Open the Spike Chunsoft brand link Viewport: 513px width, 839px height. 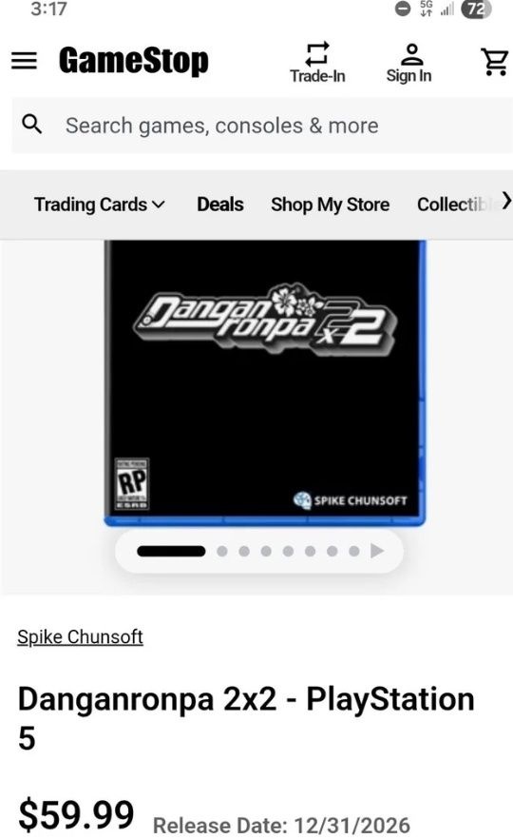point(80,636)
